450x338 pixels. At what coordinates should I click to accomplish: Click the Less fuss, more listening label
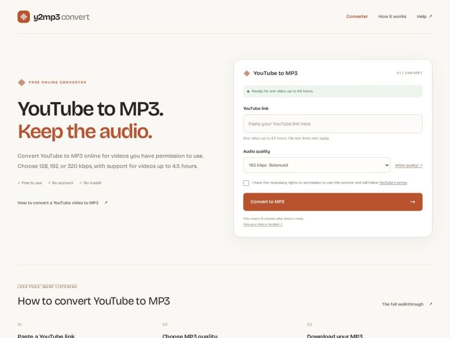point(47,287)
